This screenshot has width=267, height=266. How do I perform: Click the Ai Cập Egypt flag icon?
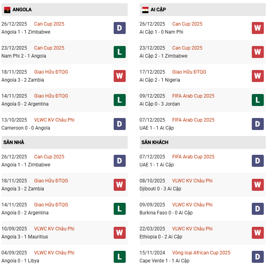pos(145,10)
